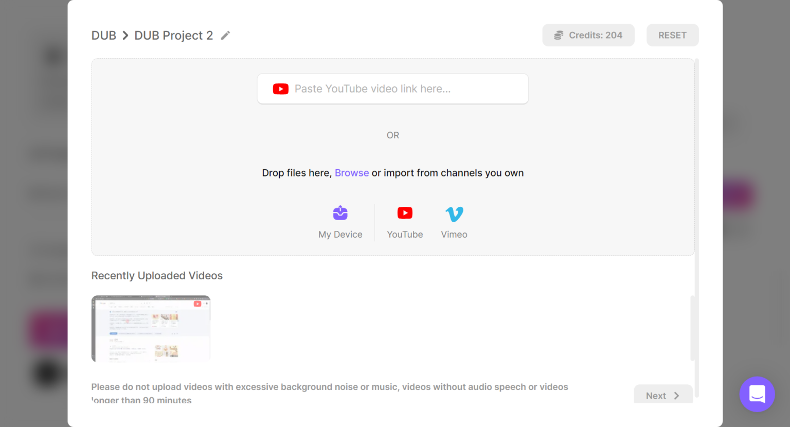Select the recently uploaded video thumbnail
The width and height of the screenshot is (790, 427).
tap(151, 329)
